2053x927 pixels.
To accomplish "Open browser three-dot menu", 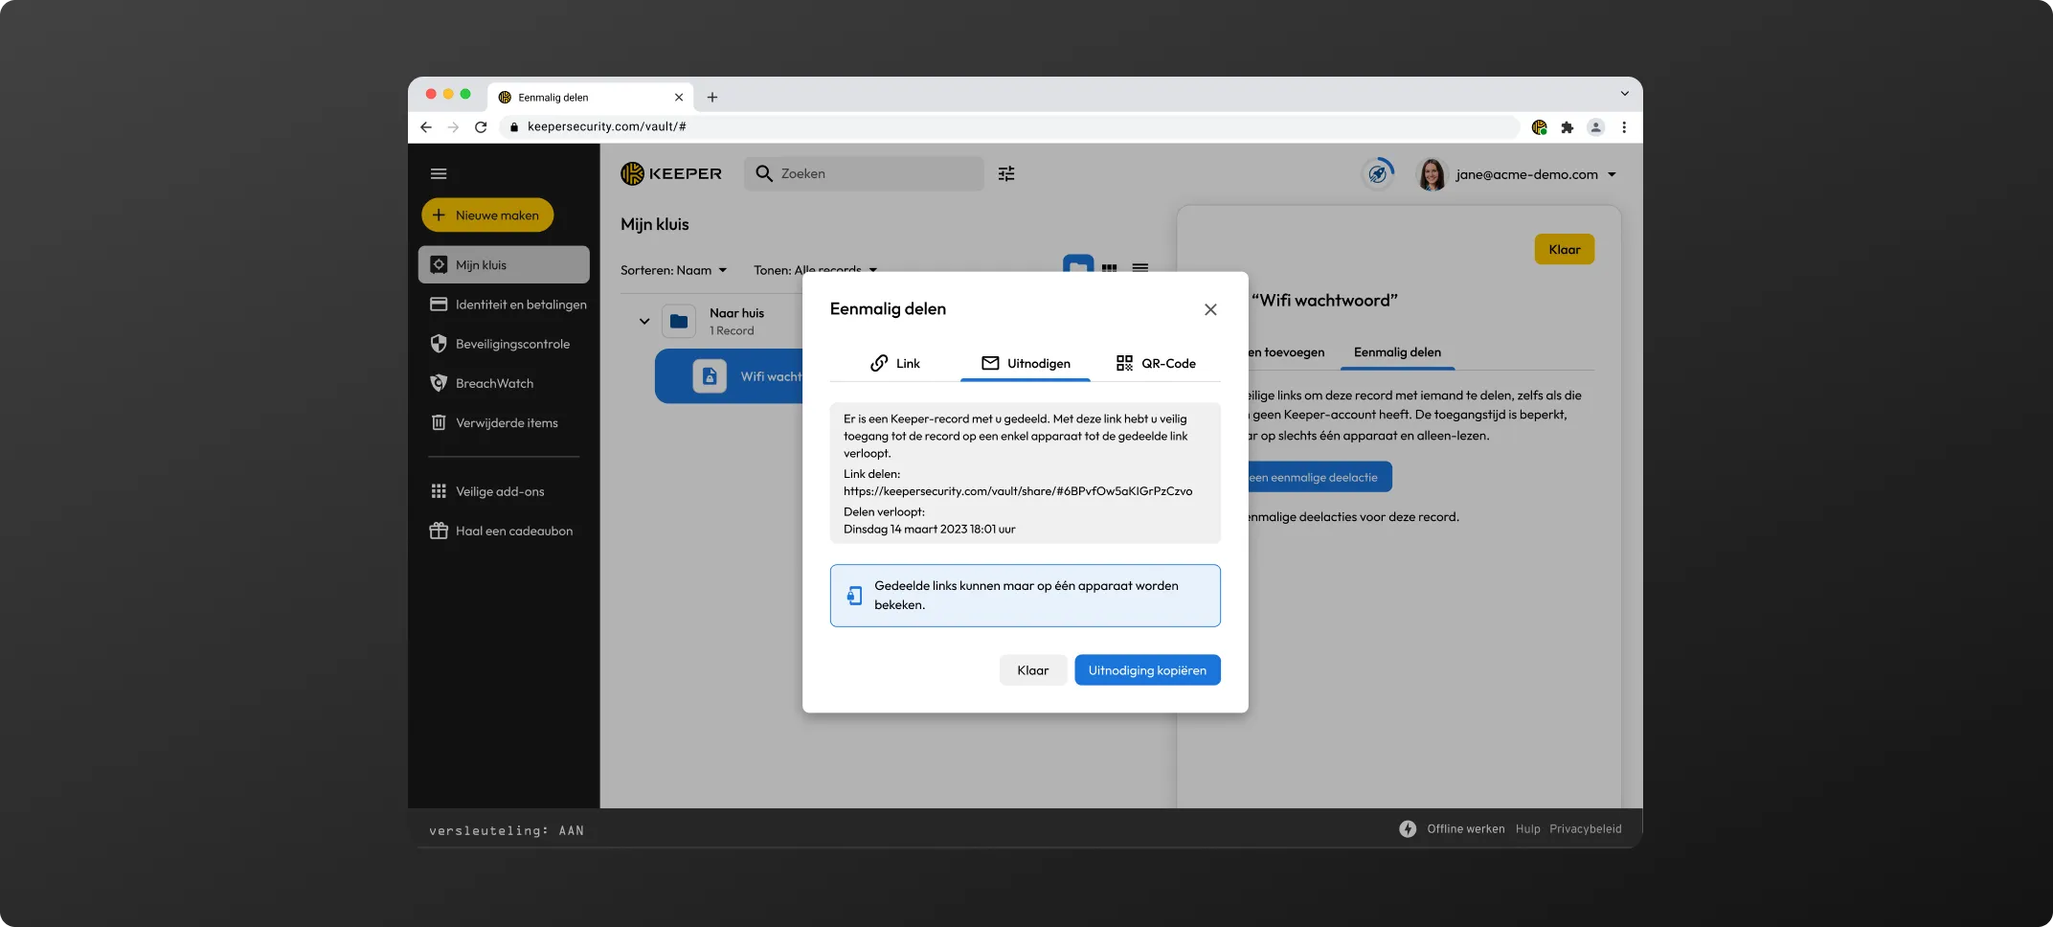I will pos(1624,127).
